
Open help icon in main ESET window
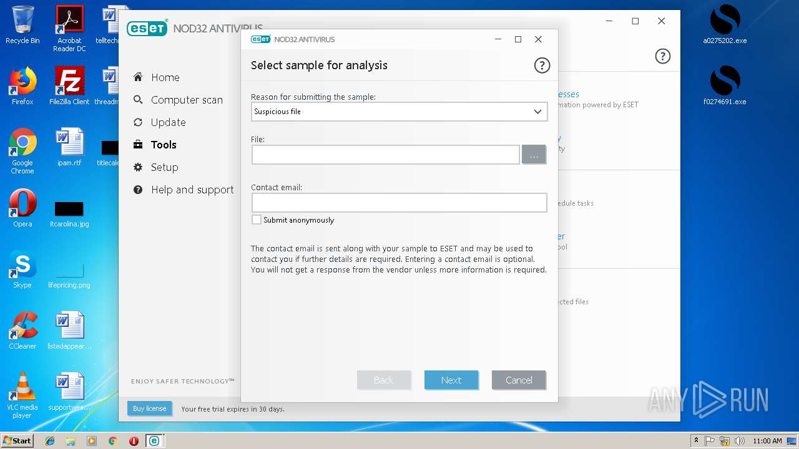pos(662,56)
